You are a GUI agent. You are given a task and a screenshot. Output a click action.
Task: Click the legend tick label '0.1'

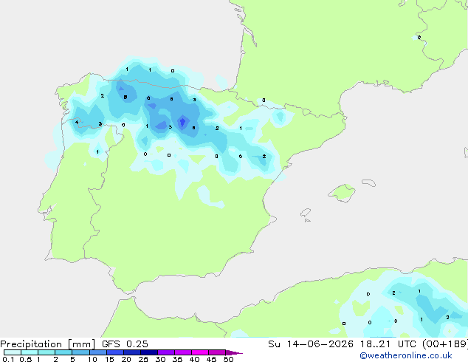pos(8,359)
